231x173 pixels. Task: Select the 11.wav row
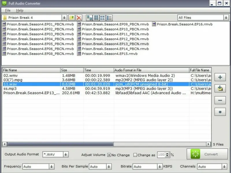tap(107, 84)
